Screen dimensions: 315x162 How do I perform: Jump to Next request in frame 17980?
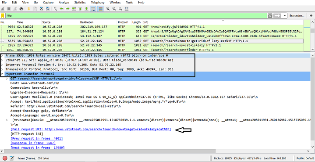point(37,148)
